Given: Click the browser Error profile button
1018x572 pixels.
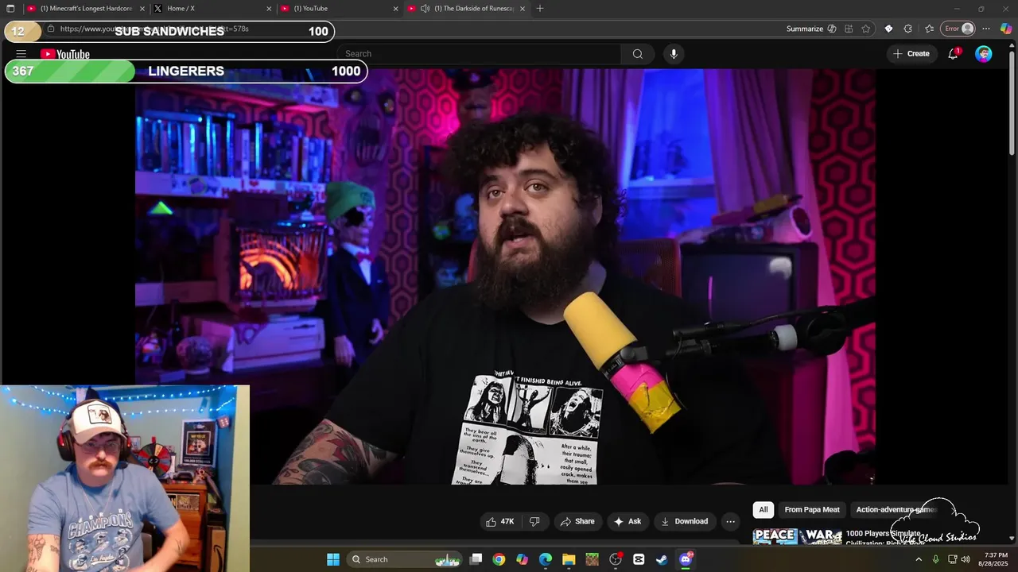Looking at the screenshot, I should pos(958,29).
